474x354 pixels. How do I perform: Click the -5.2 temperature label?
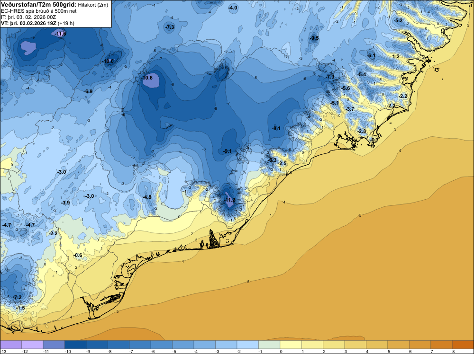click(398, 20)
